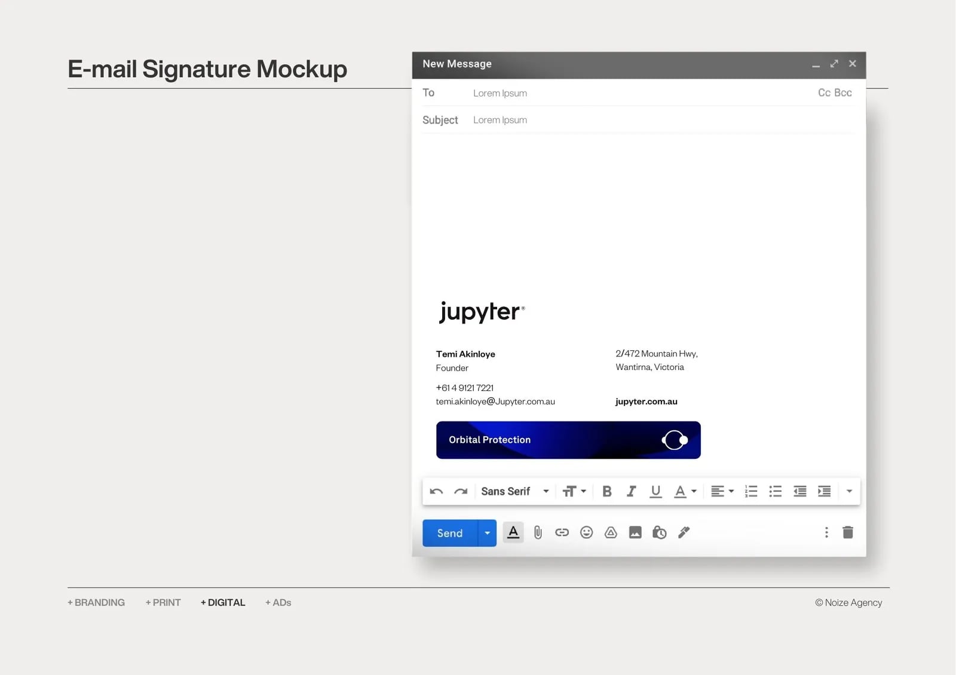This screenshot has height=675, width=956.
Task: Increase the indent level
Action: coord(824,491)
